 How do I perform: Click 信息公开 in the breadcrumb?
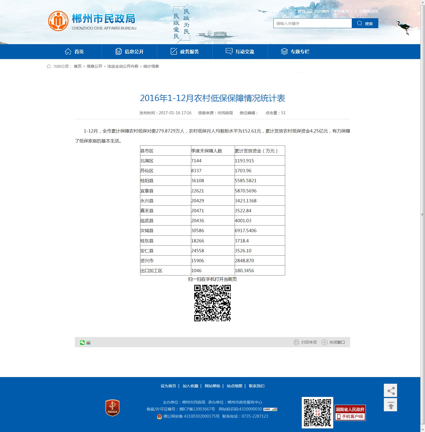point(95,66)
